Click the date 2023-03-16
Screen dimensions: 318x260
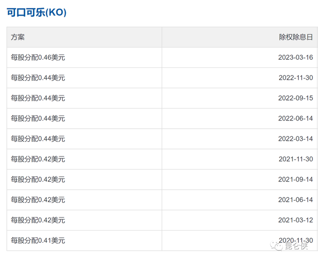295,58
